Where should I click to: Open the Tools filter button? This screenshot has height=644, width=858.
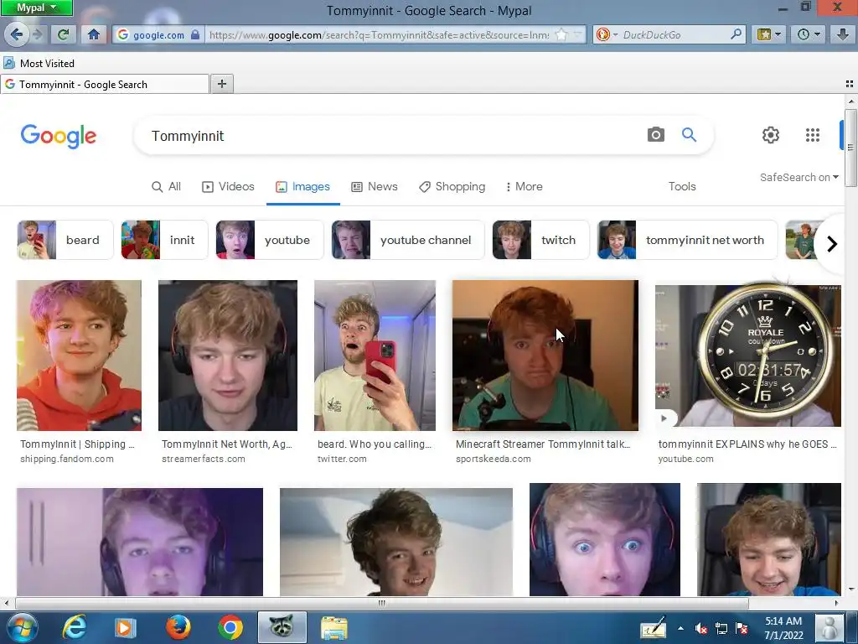[682, 187]
